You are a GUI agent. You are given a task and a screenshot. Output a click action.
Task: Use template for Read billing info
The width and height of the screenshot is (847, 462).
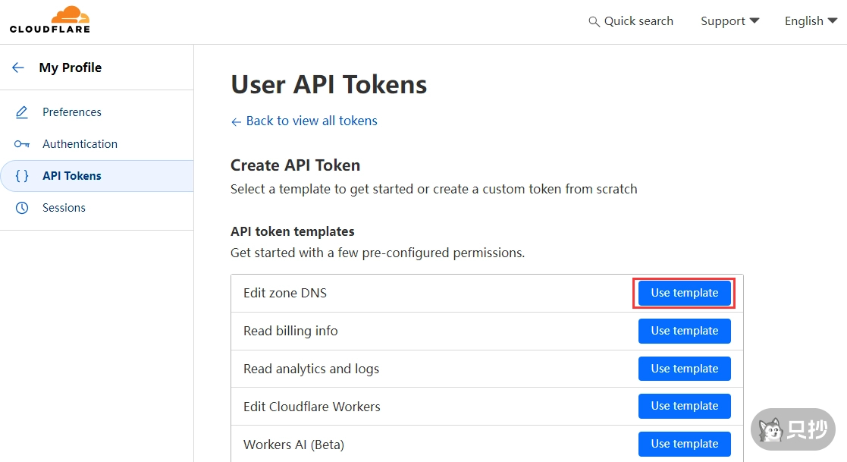pyautogui.click(x=684, y=331)
